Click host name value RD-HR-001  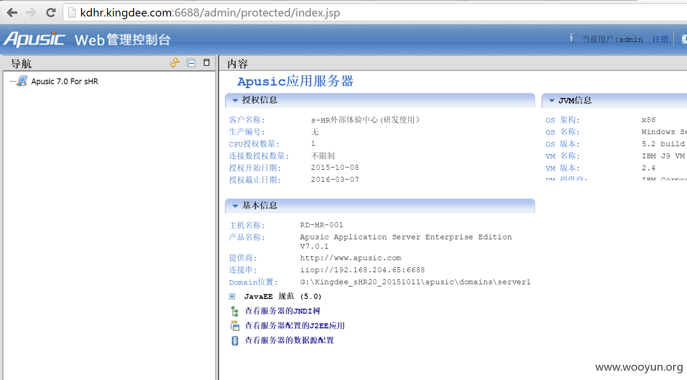pyautogui.click(x=321, y=225)
